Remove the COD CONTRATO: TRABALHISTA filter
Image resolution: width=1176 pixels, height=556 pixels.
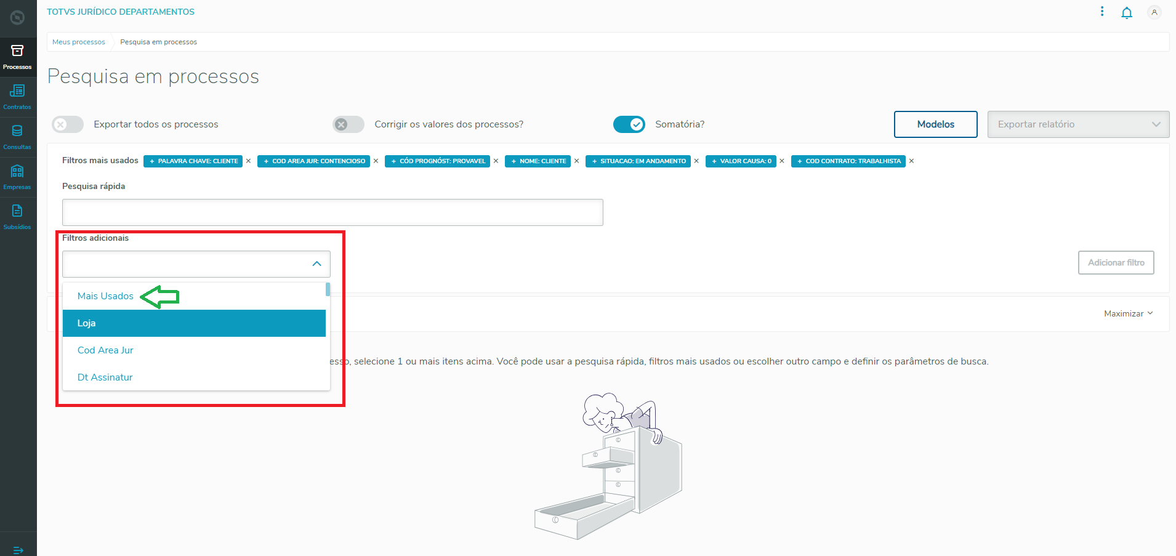[912, 161]
